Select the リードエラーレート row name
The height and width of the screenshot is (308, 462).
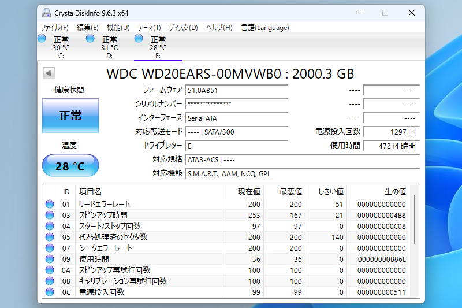(x=105, y=204)
